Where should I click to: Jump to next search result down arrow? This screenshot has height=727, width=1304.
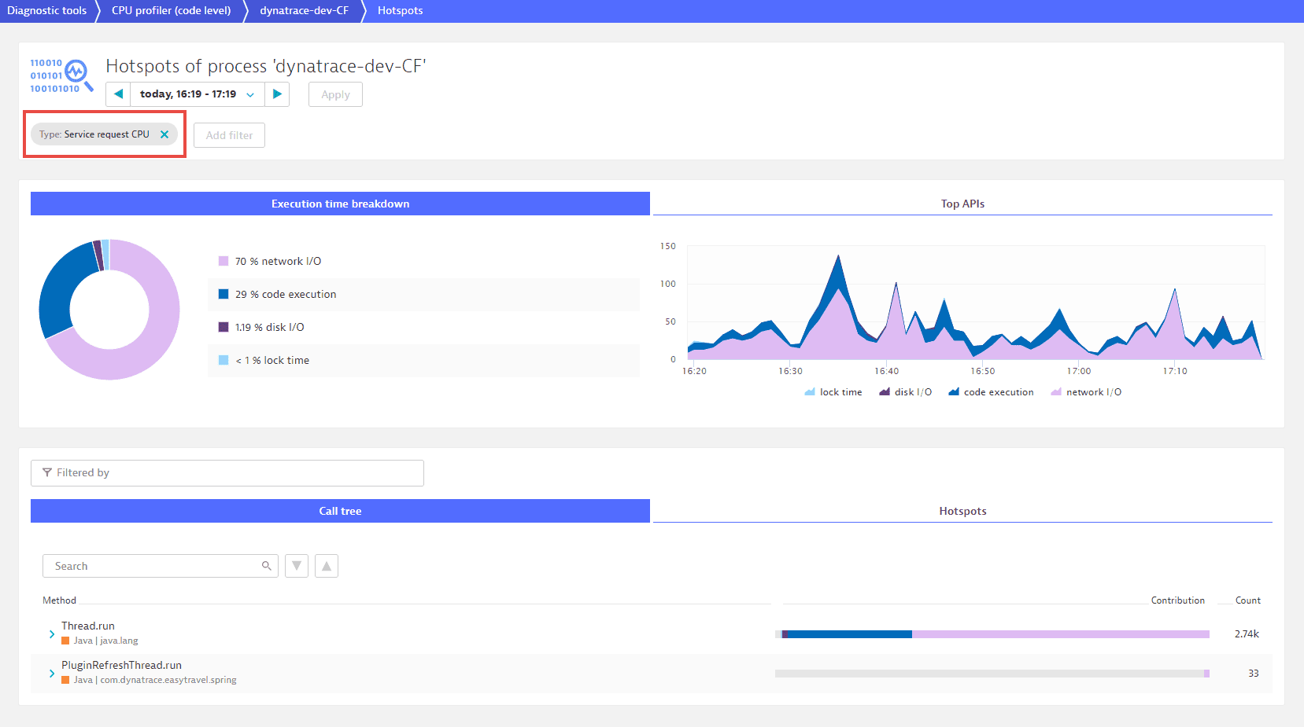297,566
